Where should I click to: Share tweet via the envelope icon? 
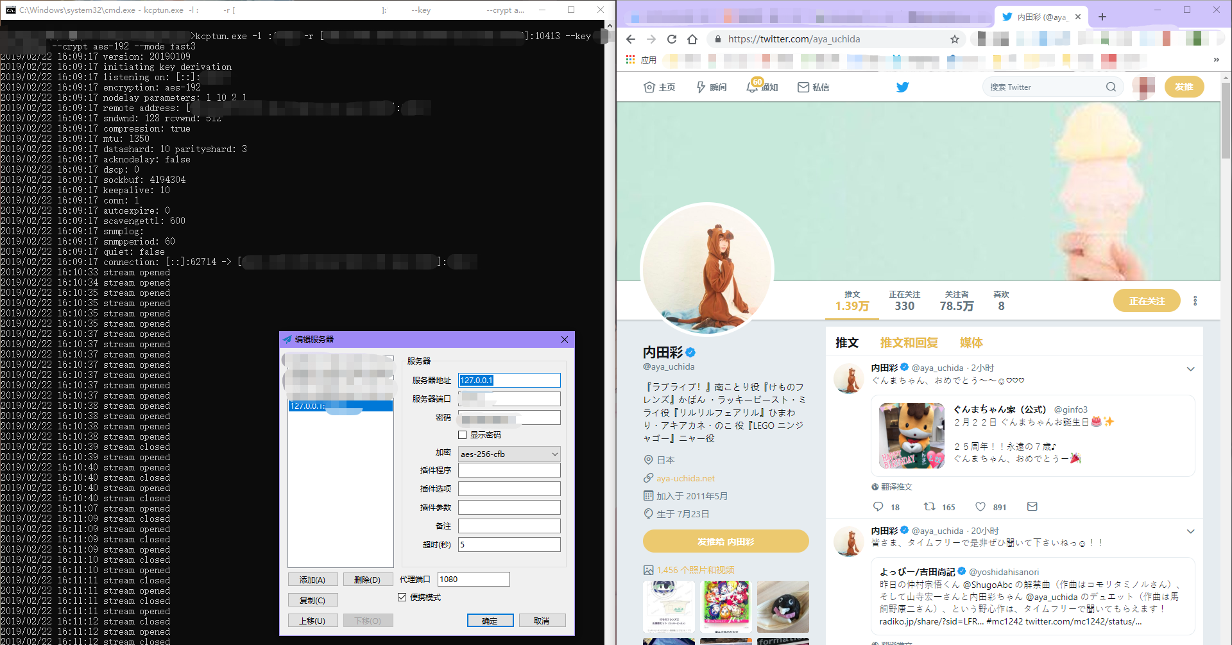[1032, 506]
